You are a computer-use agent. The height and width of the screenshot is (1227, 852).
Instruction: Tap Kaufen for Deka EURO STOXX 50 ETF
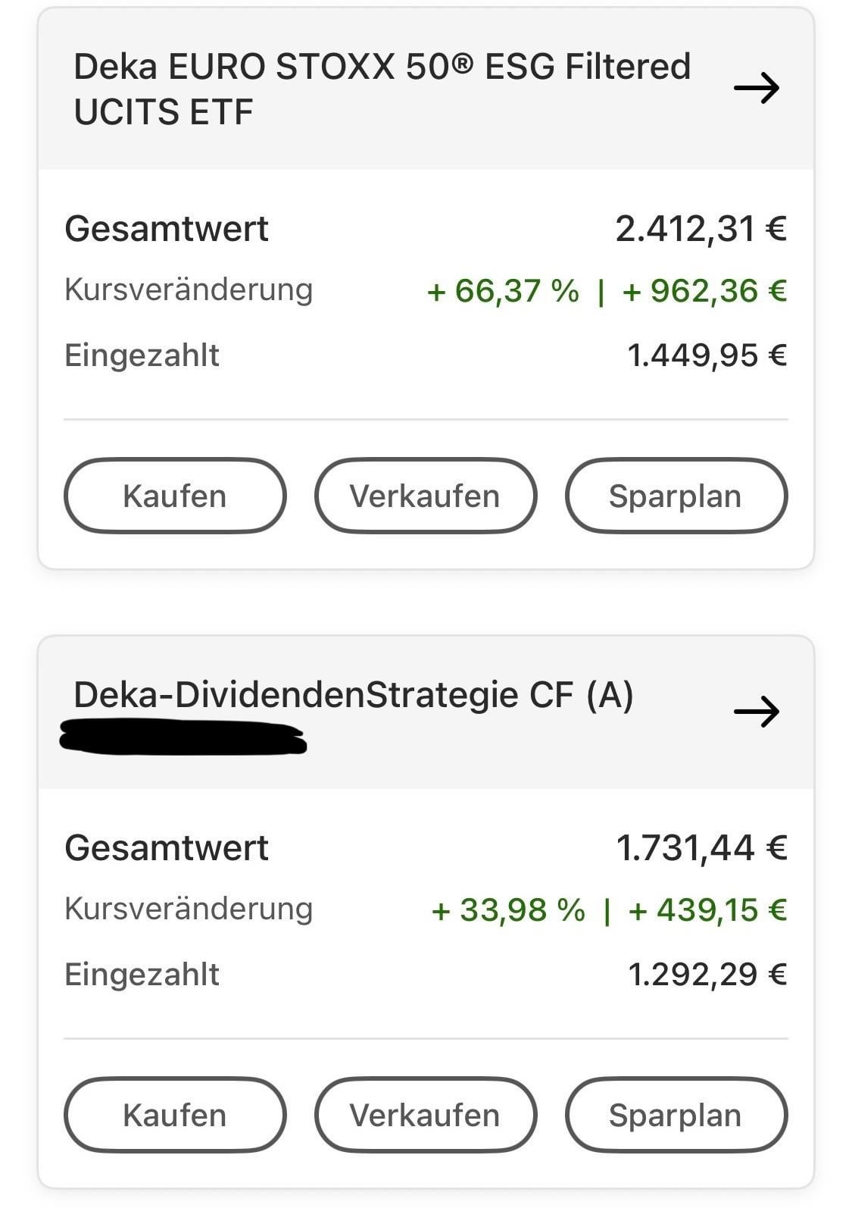click(175, 496)
